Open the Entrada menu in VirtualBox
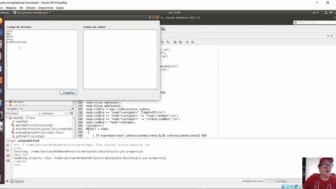 [30, 8]
